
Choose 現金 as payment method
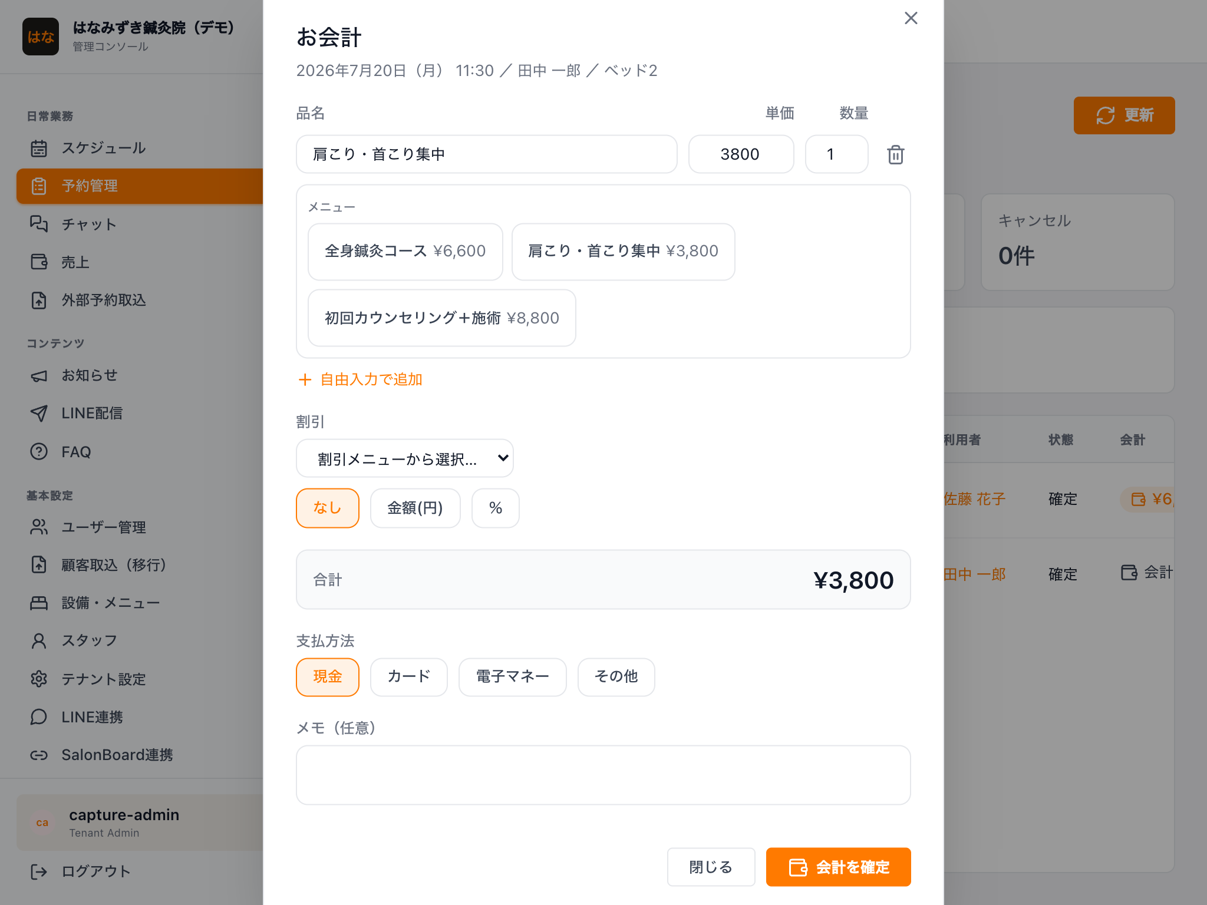click(328, 677)
